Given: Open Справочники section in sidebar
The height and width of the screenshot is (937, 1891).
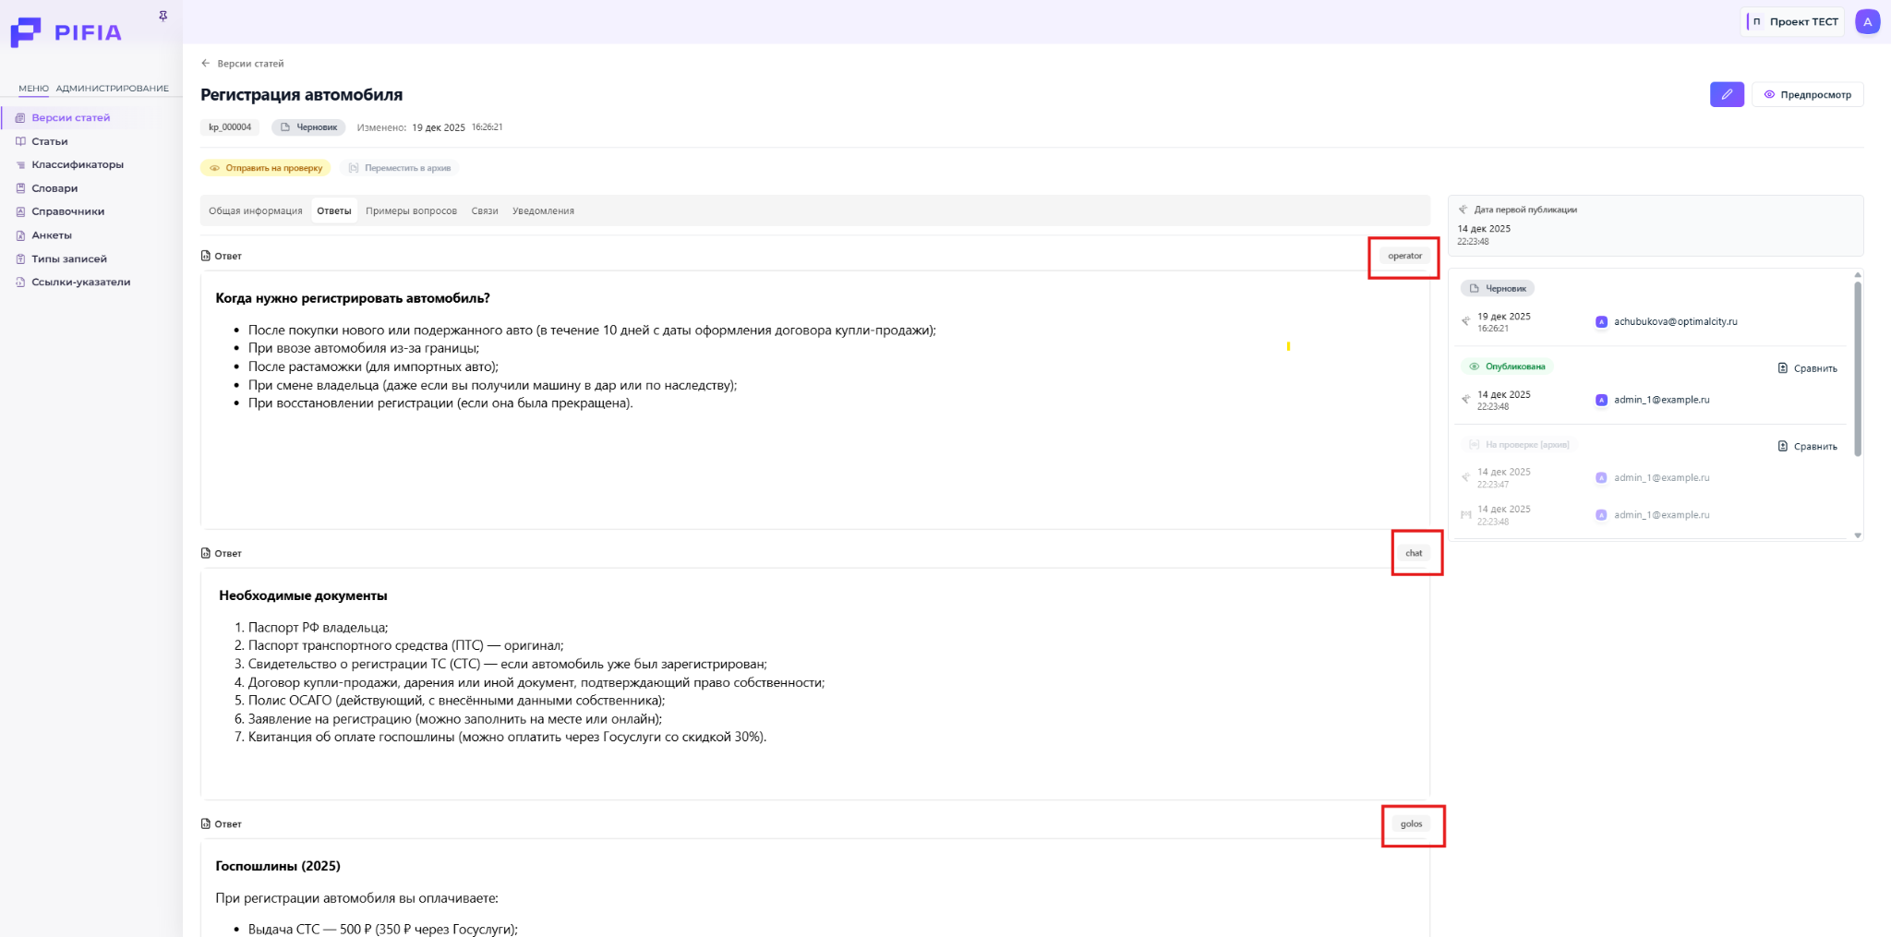Looking at the screenshot, I should point(67,211).
